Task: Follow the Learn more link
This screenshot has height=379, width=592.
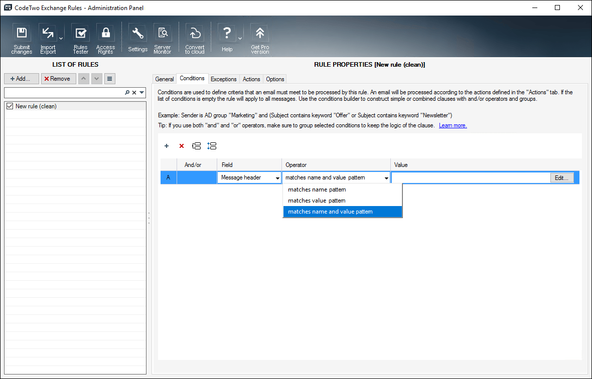Action: pyautogui.click(x=453, y=125)
